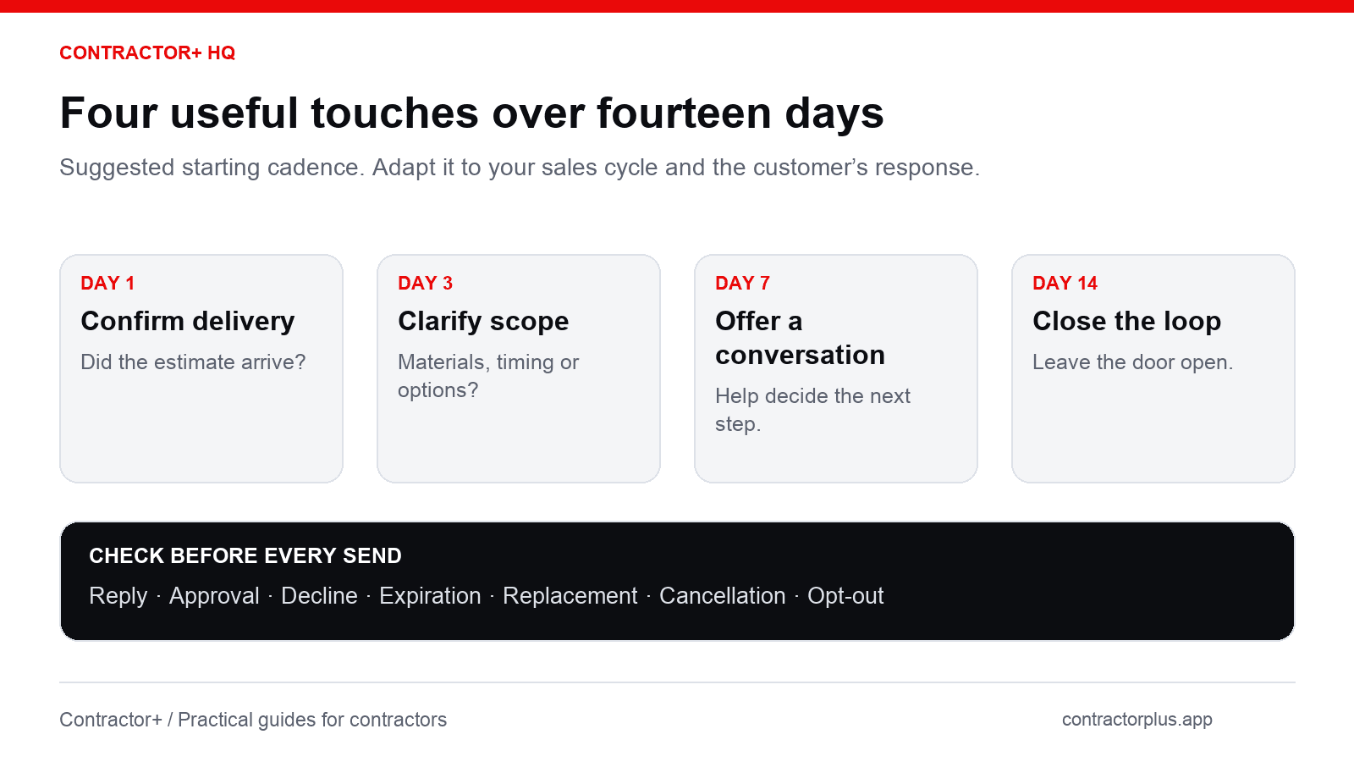Click the CHECK BEFORE EVERY SEND heading
The image size is (1354, 762).
click(245, 555)
